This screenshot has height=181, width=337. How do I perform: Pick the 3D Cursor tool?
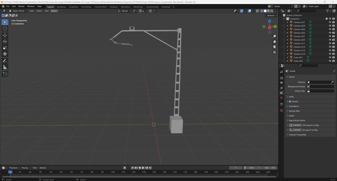tap(5, 29)
